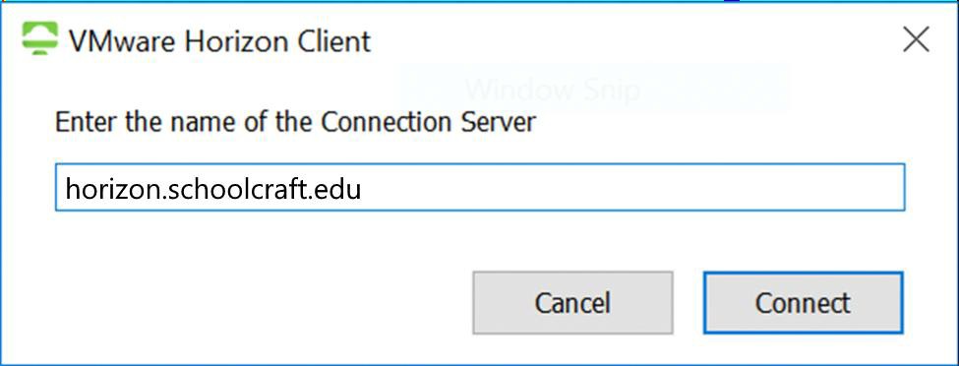Click the Cancel button
The image size is (959, 366).
pyautogui.click(x=572, y=303)
